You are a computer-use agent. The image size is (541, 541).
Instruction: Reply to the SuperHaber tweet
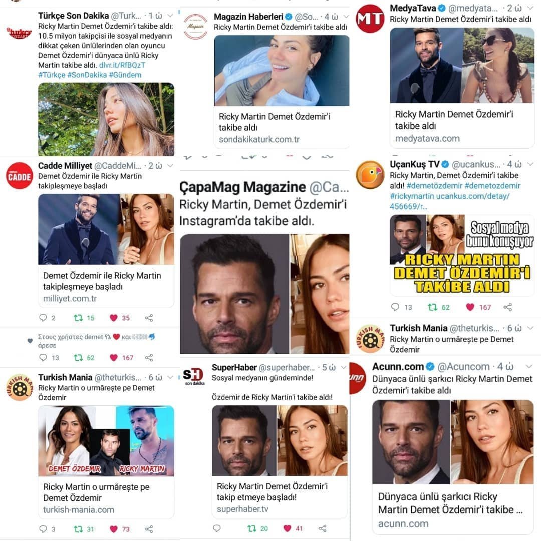[217, 528]
